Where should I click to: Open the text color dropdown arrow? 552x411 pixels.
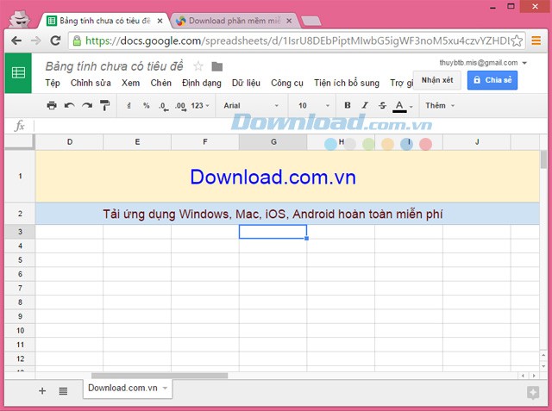tap(411, 107)
